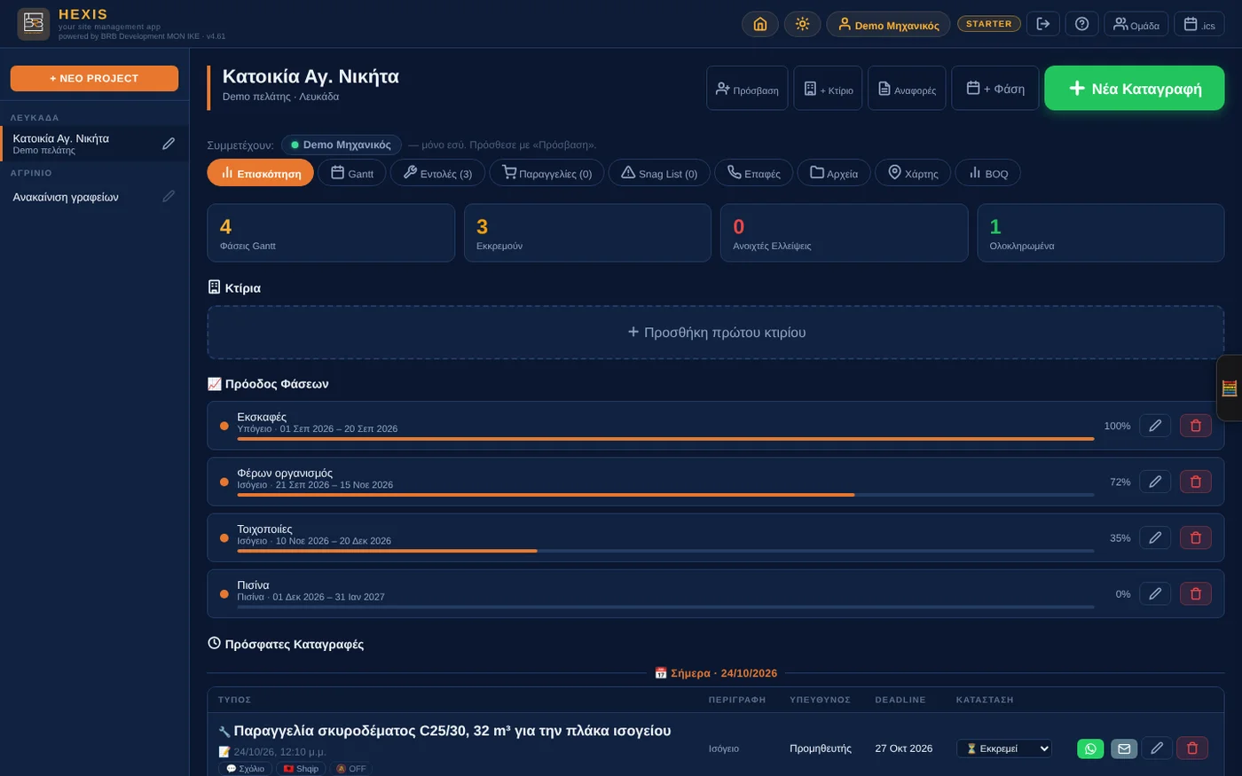The image size is (1242, 776).
Task: Open abacus calculator side tab
Action: point(1230,388)
